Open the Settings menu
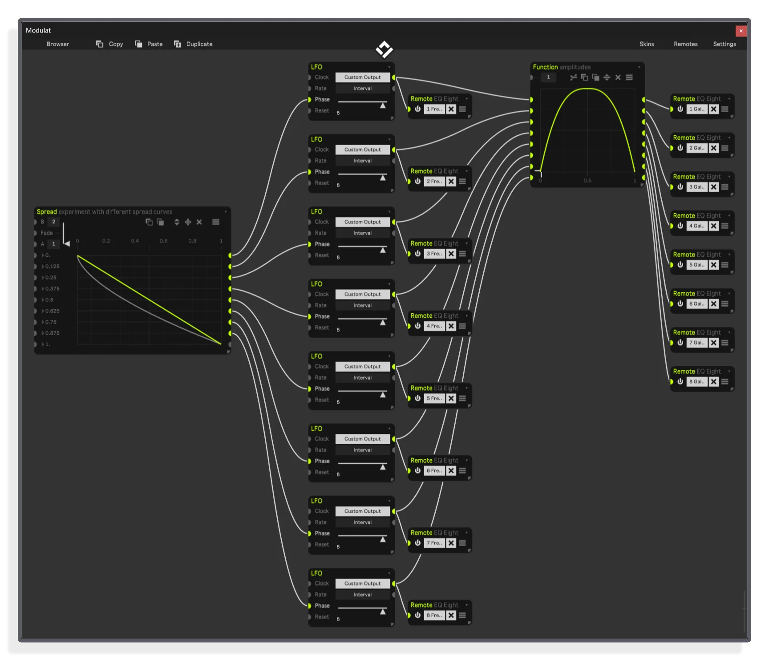 (x=724, y=44)
